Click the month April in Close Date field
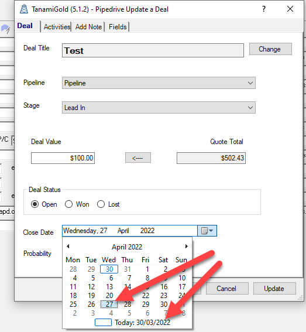The height and width of the screenshot is (332, 306). pyautogui.click(x=123, y=231)
